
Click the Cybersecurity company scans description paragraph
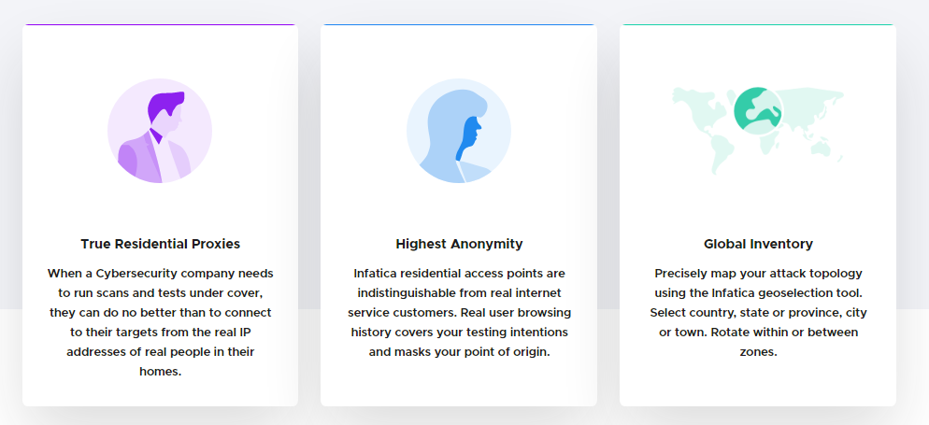pos(160,322)
